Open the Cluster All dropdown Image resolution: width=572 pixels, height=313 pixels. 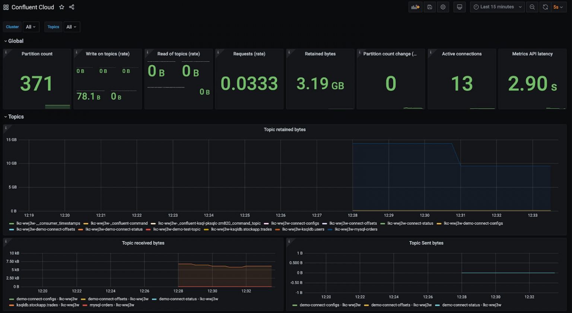point(31,26)
